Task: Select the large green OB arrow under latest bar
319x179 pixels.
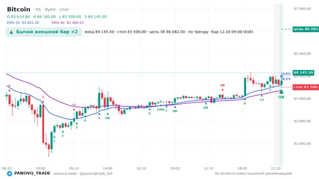Action: [281, 91]
